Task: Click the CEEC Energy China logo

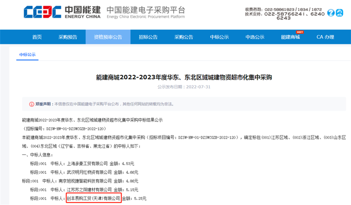Action: (x=62, y=12)
